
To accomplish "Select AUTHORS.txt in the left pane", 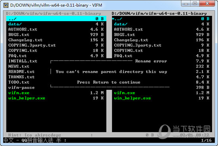I will (23, 29).
